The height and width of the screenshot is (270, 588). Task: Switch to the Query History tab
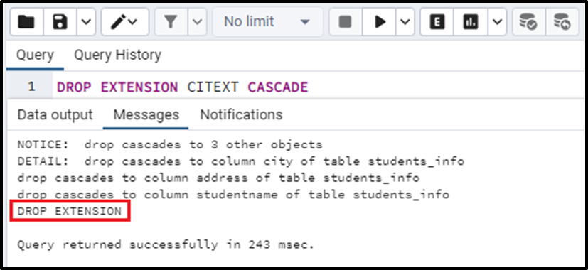(x=117, y=55)
